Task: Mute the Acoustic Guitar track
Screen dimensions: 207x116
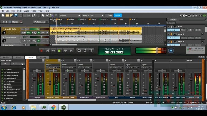Action: point(23,33)
